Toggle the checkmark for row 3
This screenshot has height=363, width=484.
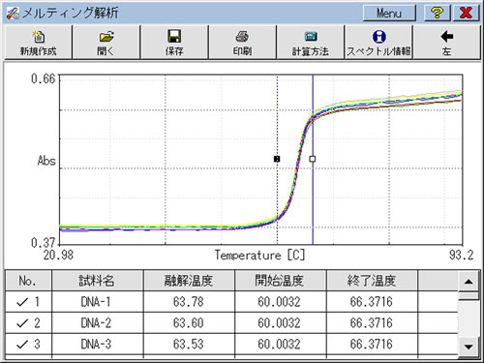22,345
